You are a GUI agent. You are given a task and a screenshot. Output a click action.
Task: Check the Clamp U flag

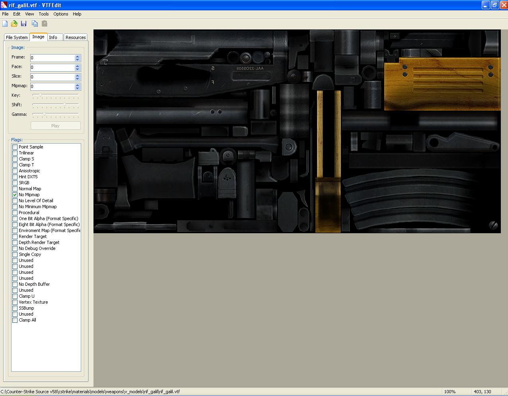point(15,296)
